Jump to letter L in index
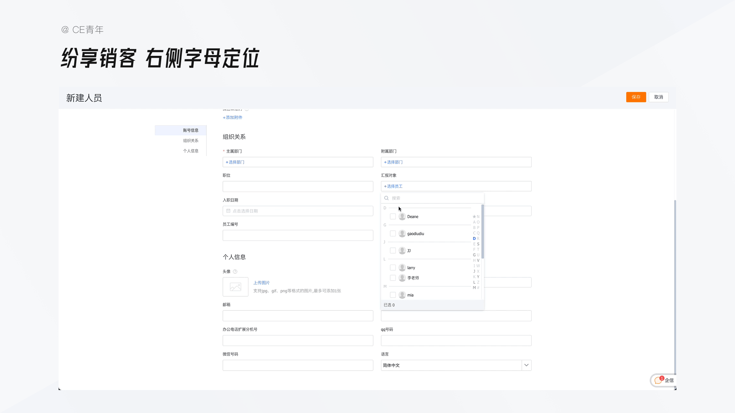The width and height of the screenshot is (735, 413). tap(474, 282)
